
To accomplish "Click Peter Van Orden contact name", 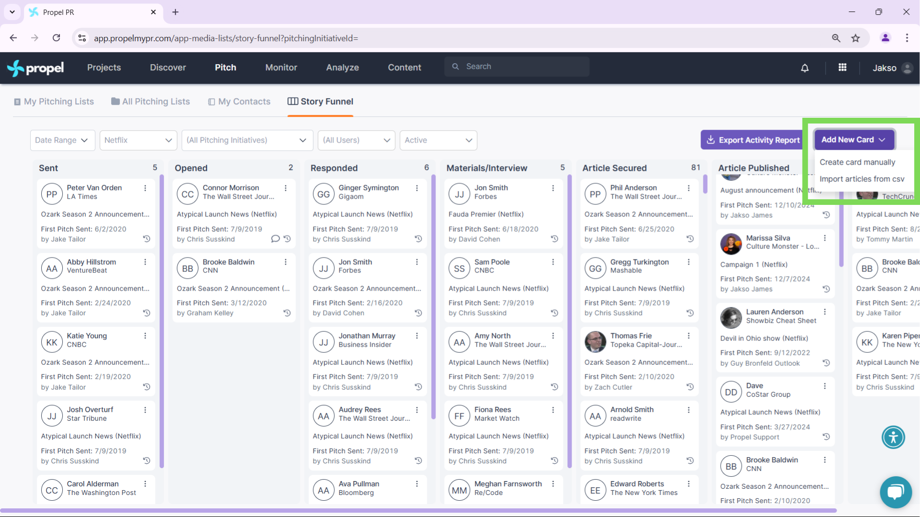I will pyautogui.click(x=94, y=188).
